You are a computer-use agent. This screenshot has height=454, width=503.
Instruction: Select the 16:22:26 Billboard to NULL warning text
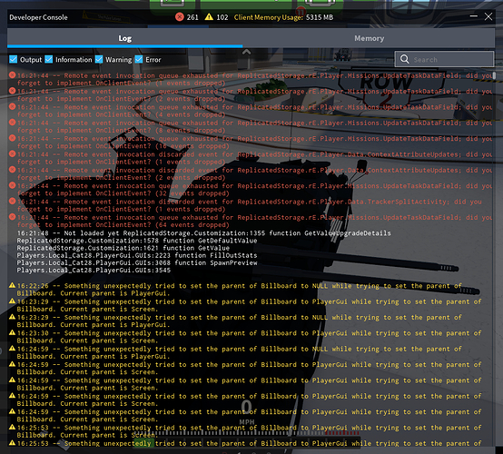[240, 290]
